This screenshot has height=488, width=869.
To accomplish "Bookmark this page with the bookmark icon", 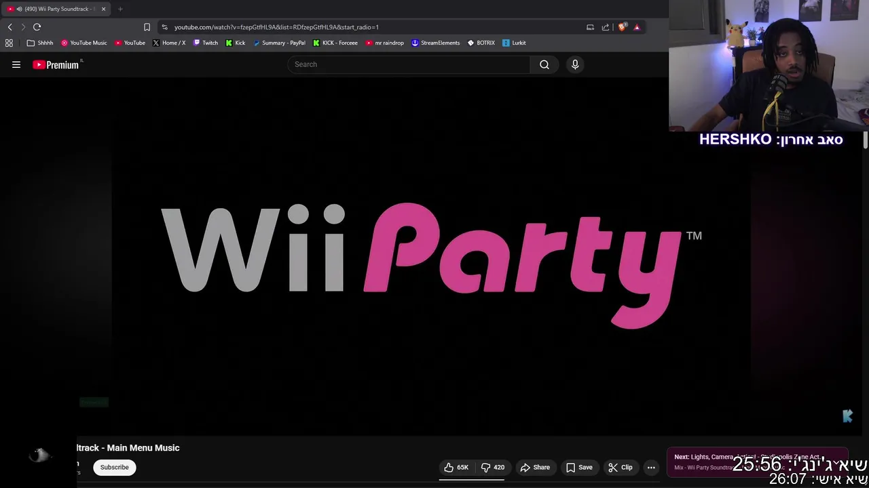I will point(147,27).
